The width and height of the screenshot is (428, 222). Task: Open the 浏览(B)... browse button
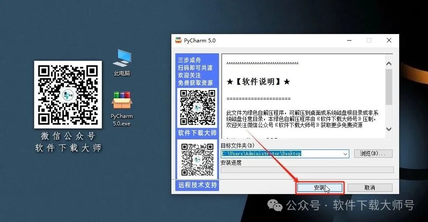pos(373,153)
